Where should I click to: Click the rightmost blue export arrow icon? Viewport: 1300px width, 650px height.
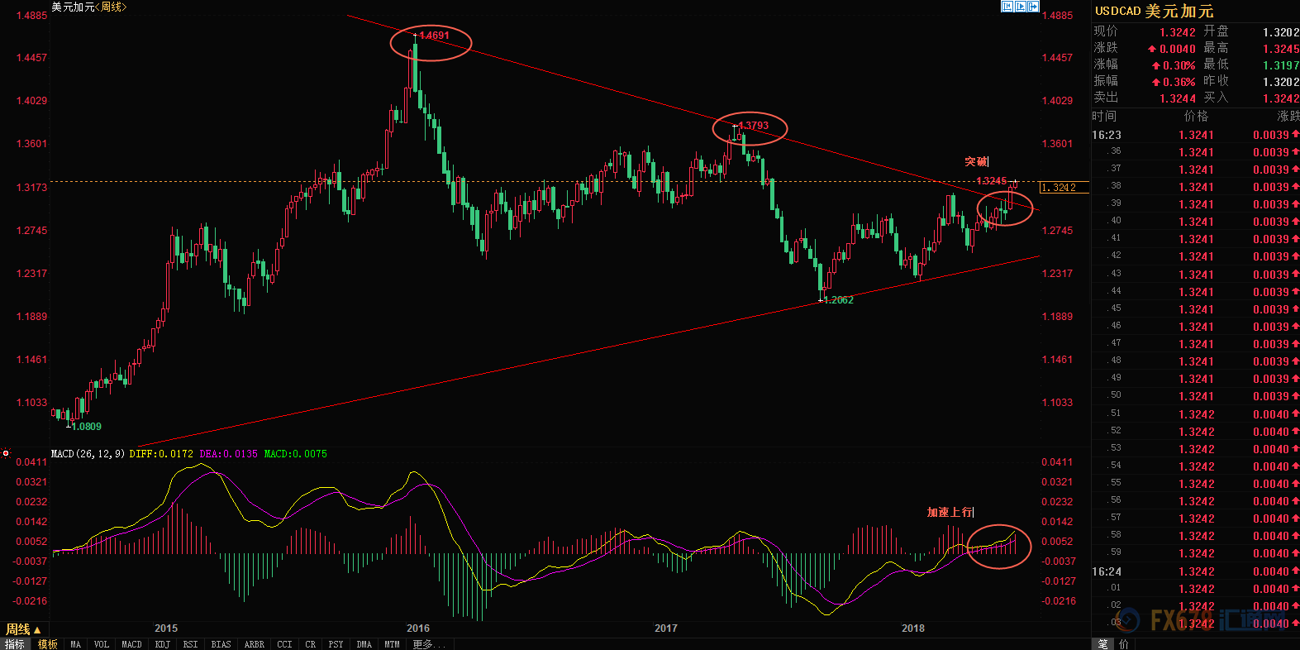1033,7
